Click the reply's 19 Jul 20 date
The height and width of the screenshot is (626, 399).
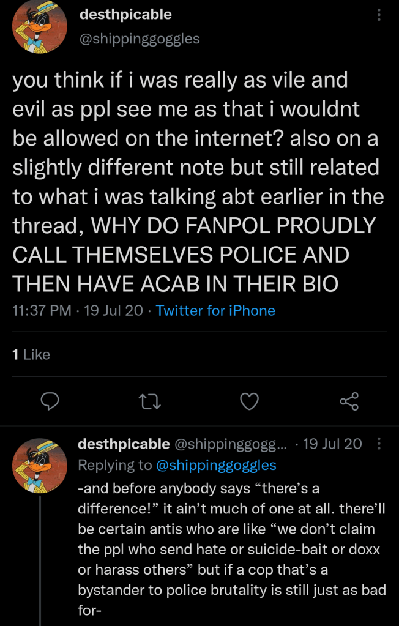click(x=332, y=444)
